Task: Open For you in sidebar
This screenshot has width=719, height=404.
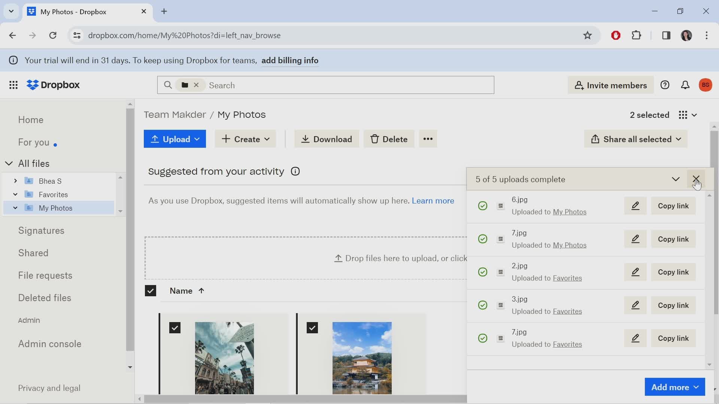Action: [x=34, y=142]
